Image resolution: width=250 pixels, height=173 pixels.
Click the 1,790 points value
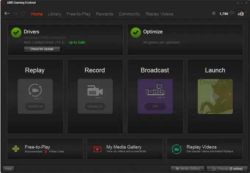(x=224, y=14)
